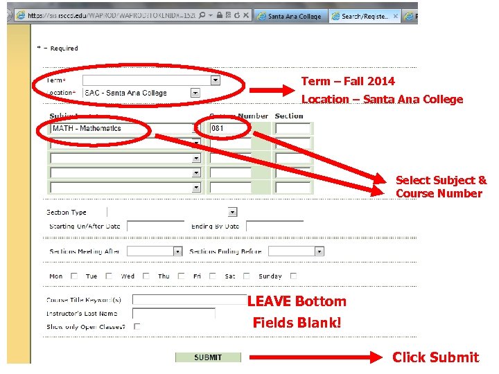Open the Location dropdown showing SAC

point(195,93)
